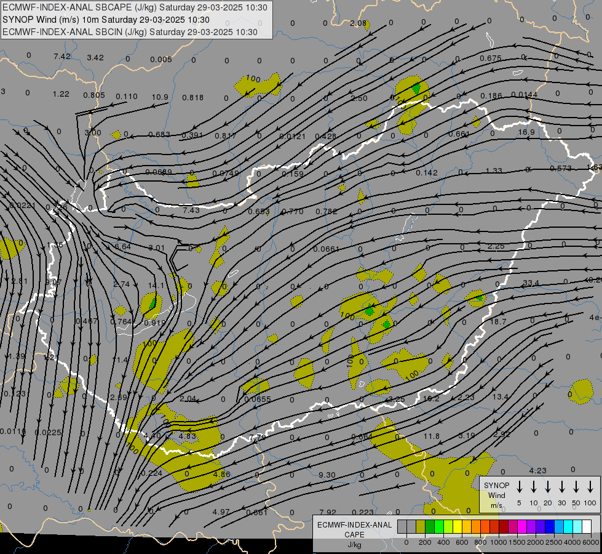The width and height of the screenshot is (602, 554).
Task: Pick the bright magenta CAPE legend swatch
Action: click(522, 527)
